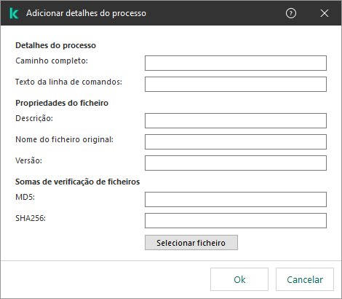This screenshot has width=342, height=299.
Task: Select the Nome do ficheiro original field
Action: coord(236,141)
